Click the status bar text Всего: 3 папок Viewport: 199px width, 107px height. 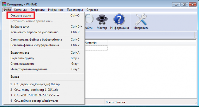pyautogui.click(x=116, y=102)
